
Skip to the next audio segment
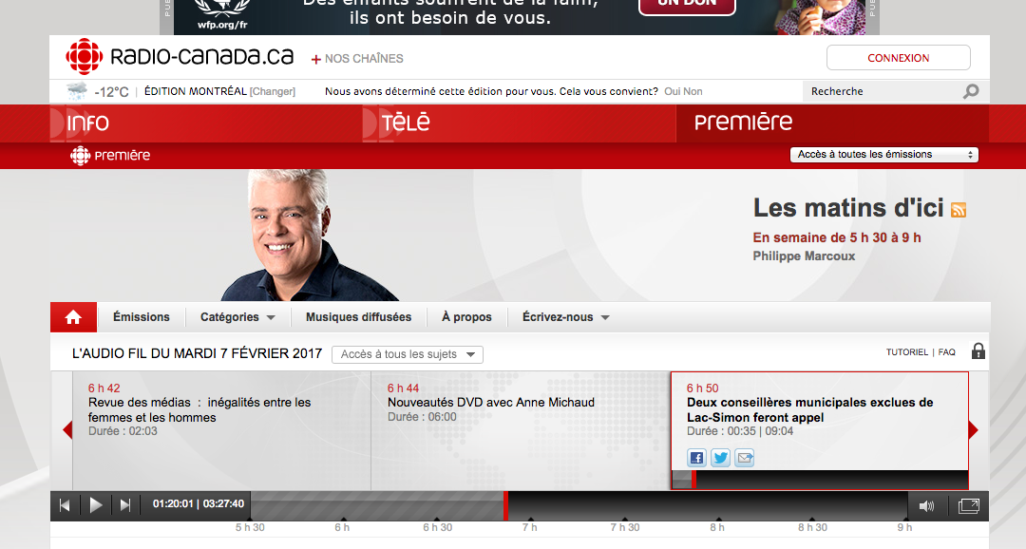coord(125,505)
